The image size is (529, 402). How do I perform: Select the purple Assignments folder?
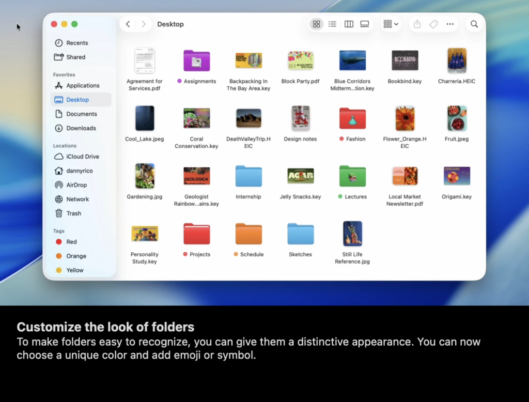197,61
